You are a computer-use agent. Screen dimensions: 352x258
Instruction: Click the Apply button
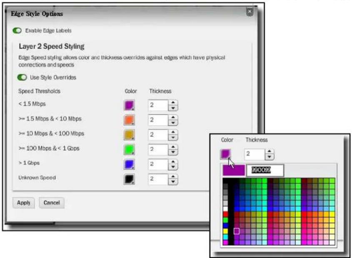click(x=24, y=203)
